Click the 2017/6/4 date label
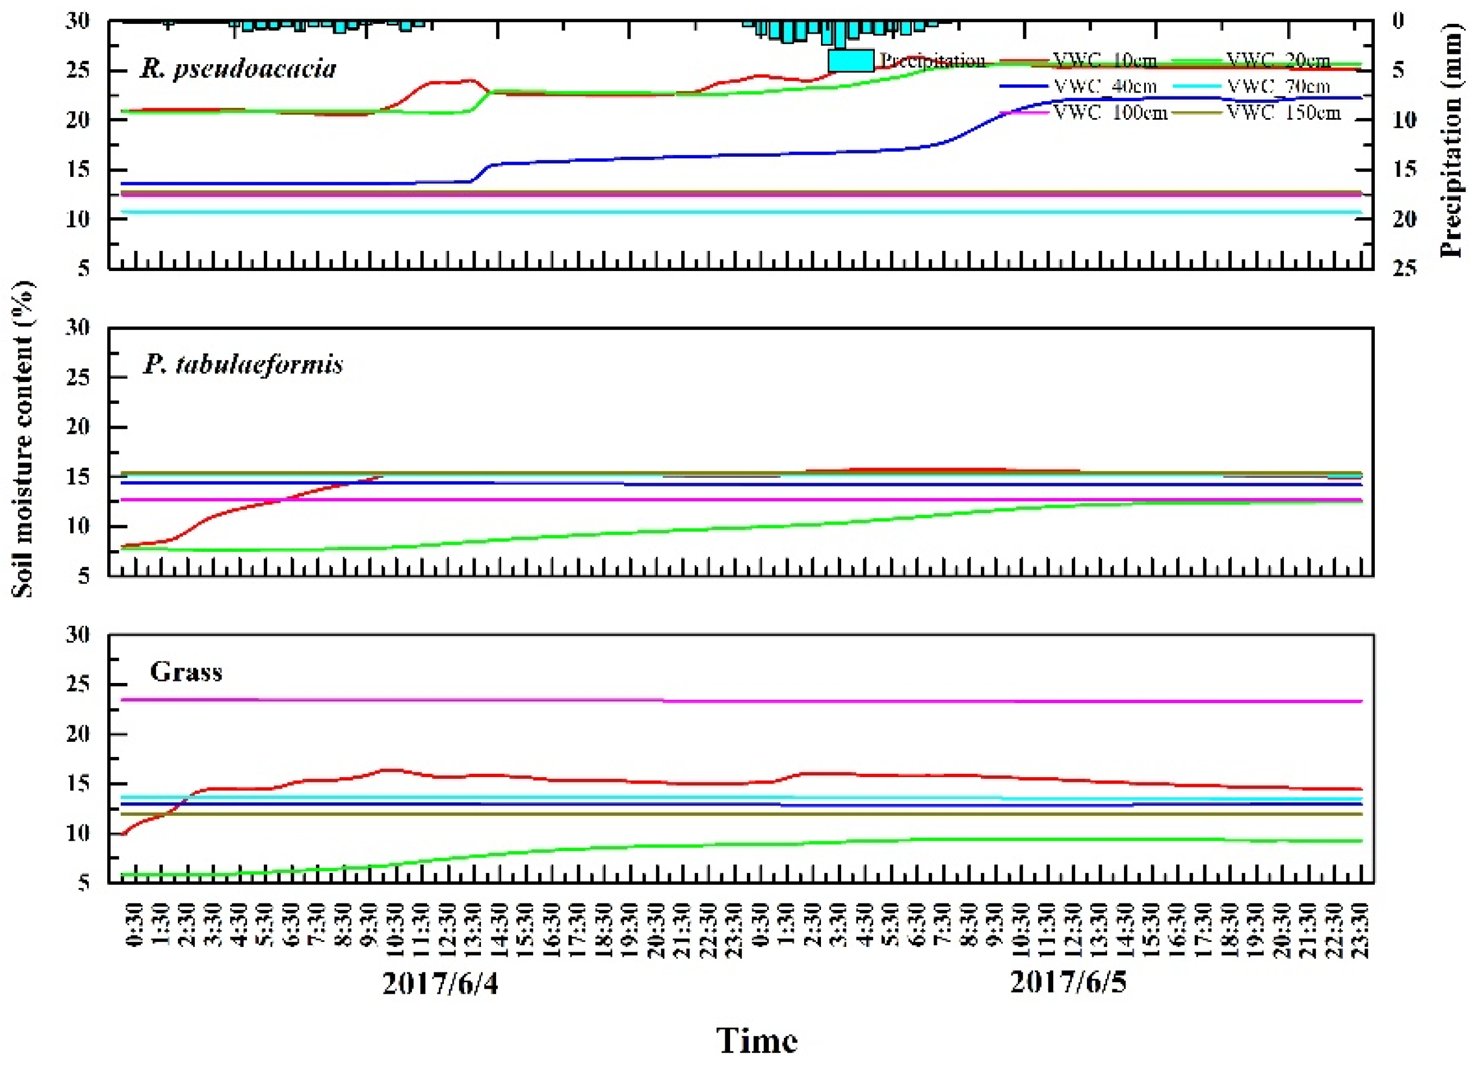The image size is (1476, 1065). (440, 983)
